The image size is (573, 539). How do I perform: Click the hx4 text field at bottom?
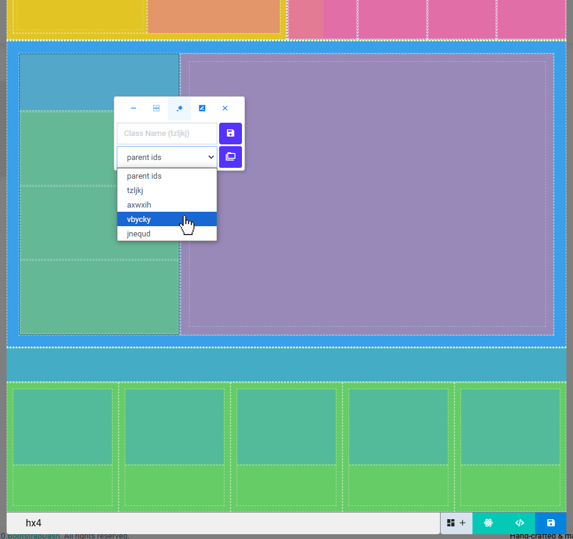223,523
